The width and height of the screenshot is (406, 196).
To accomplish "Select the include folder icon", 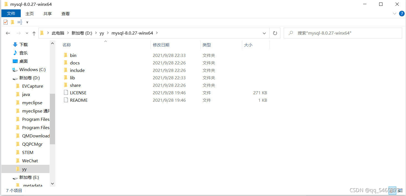I will click(66, 70).
